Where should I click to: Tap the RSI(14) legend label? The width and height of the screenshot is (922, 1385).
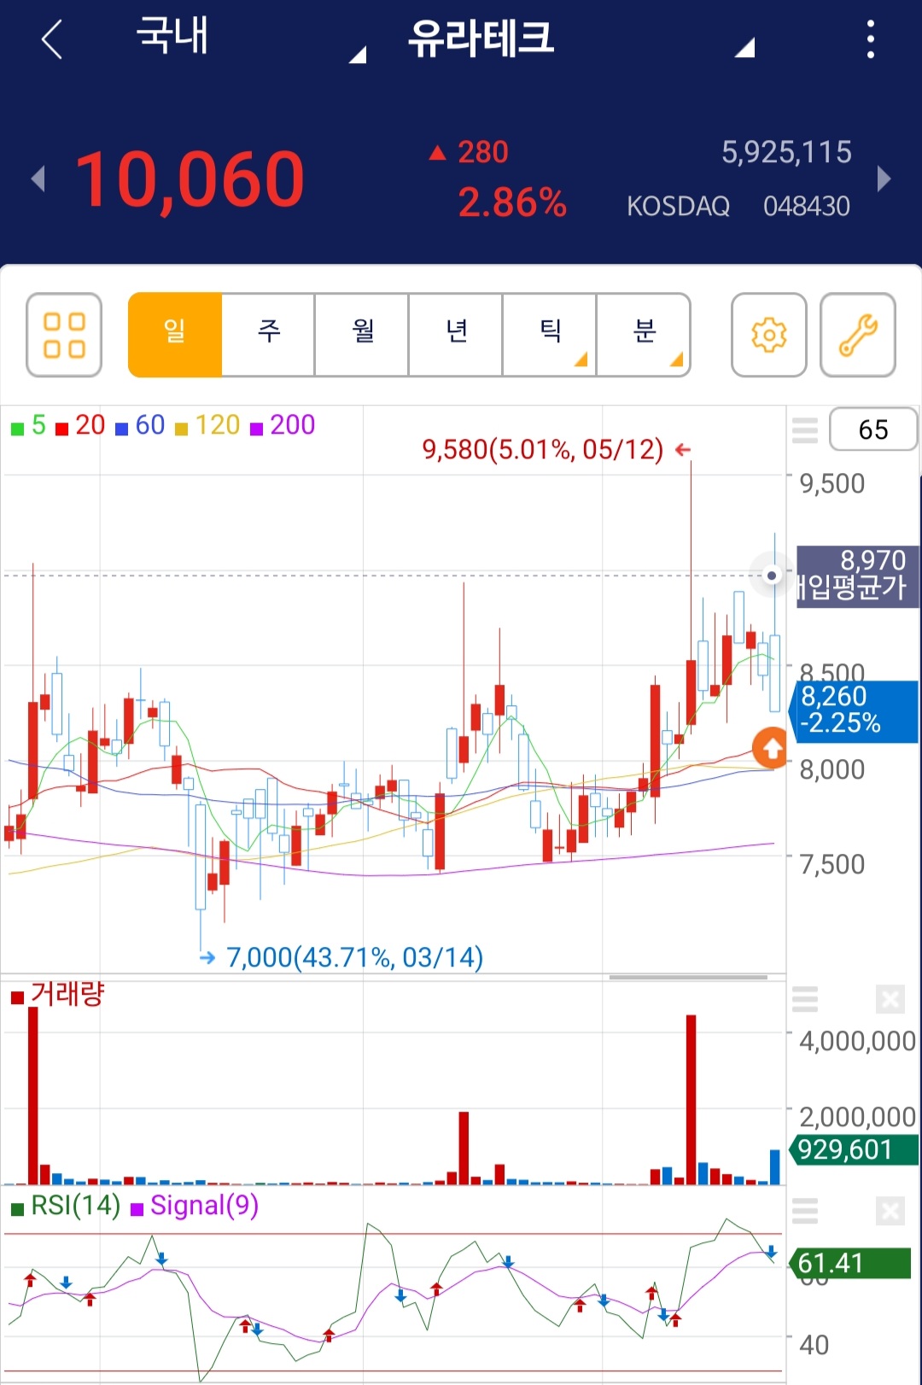[x=66, y=1206]
